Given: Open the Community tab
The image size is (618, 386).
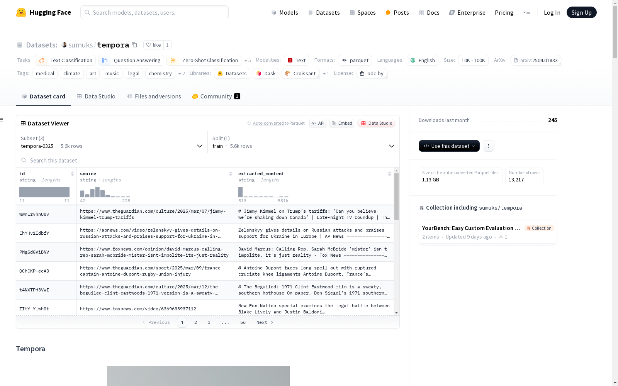Looking at the screenshot, I should tap(216, 96).
